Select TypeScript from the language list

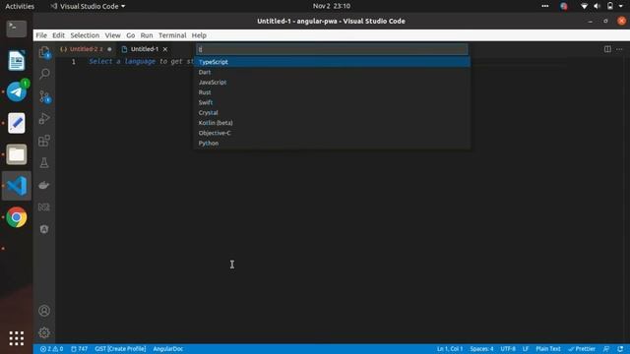coord(333,62)
